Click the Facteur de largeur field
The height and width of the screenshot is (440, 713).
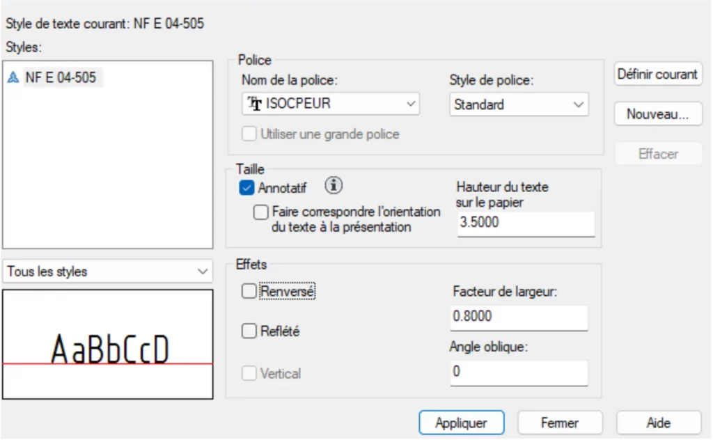pyautogui.click(x=518, y=317)
